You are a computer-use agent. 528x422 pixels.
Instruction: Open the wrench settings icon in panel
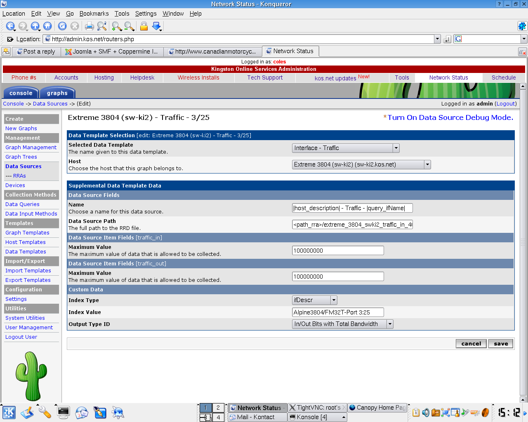(45, 413)
